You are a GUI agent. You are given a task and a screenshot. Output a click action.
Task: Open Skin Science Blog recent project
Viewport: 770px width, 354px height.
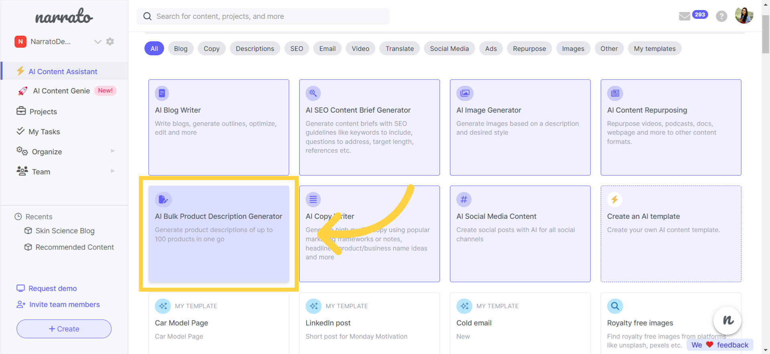point(65,231)
